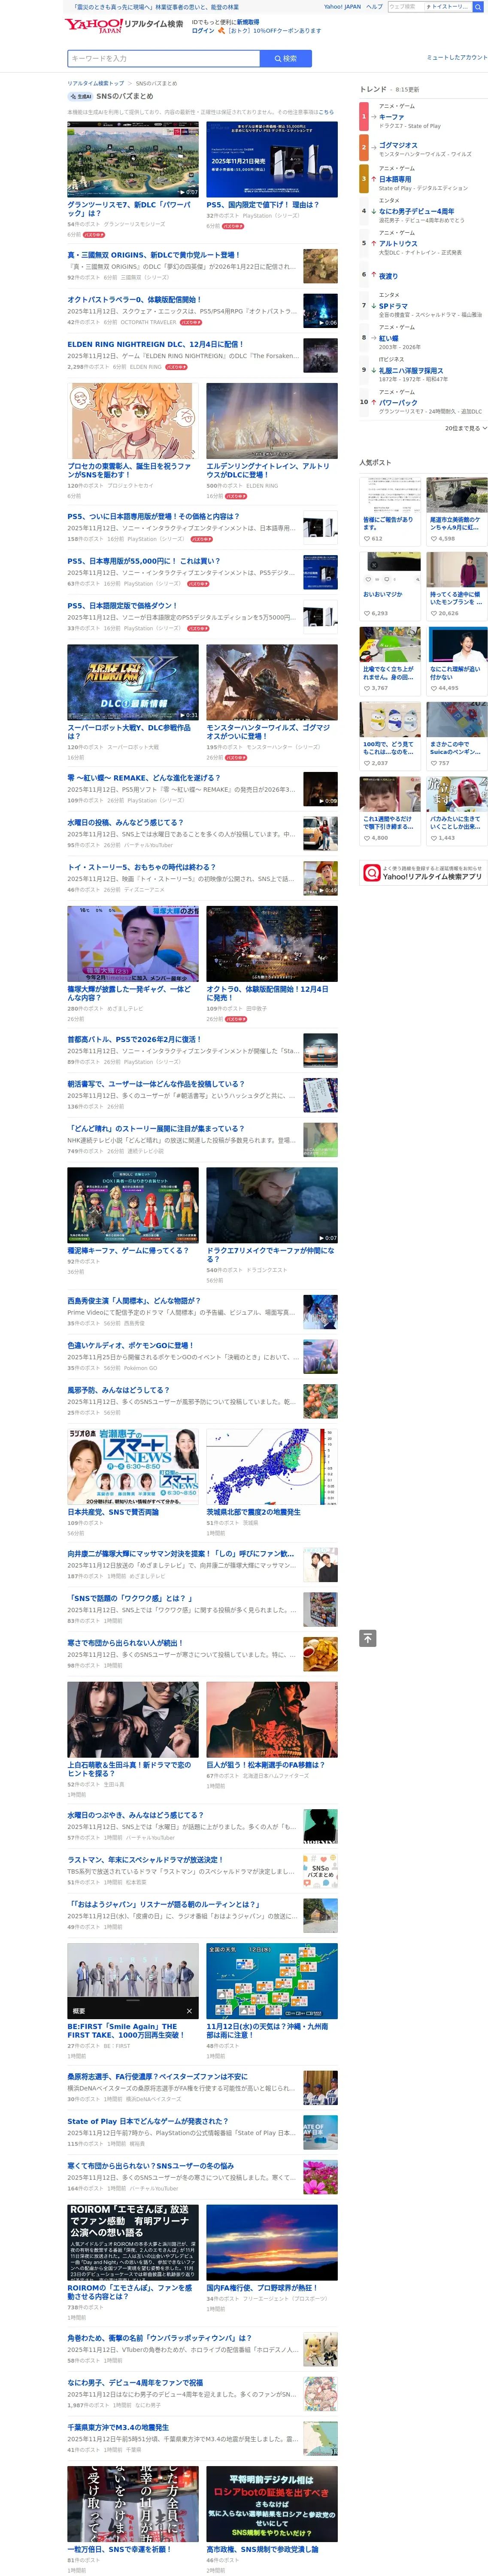Open the disaster relief forestry banner at top
Screen dimensions: 488x2576
click(x=156, y=6)
